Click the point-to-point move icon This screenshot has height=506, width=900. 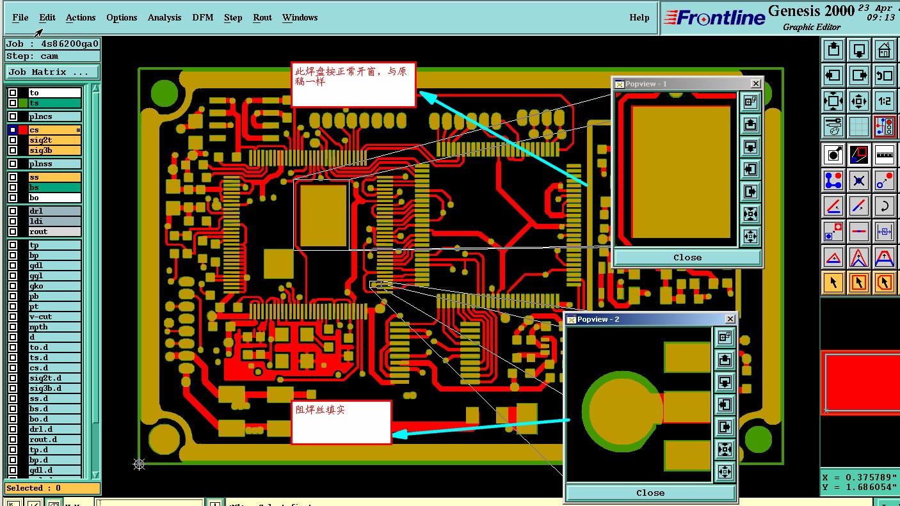[884, 180]
